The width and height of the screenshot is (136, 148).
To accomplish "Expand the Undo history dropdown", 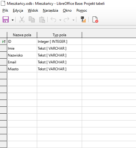I will [x=60, y=20].
